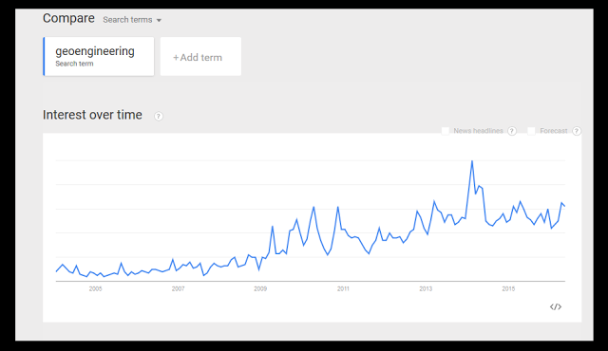The height and width of the screenshot is (351, 608).
Task: Click the 2009 label on the time axis
Action: [260, 288]
